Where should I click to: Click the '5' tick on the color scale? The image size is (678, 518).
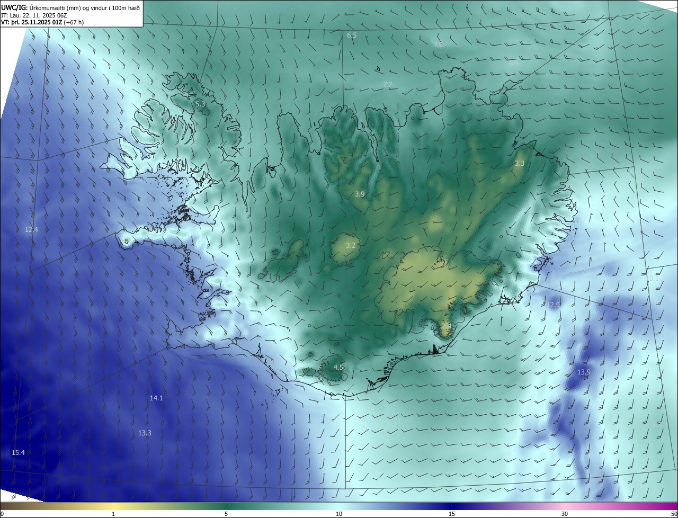coord(226,514)
